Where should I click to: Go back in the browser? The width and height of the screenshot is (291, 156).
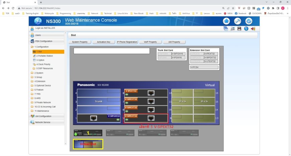(x=3, y=8)
